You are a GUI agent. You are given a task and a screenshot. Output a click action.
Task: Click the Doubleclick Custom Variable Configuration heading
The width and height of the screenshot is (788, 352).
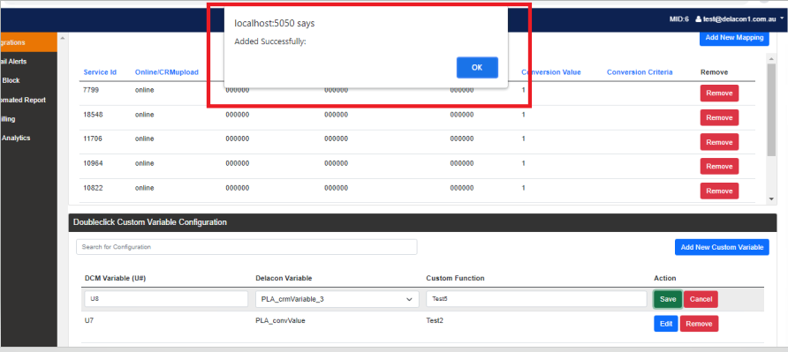click(x=150, y=222)
